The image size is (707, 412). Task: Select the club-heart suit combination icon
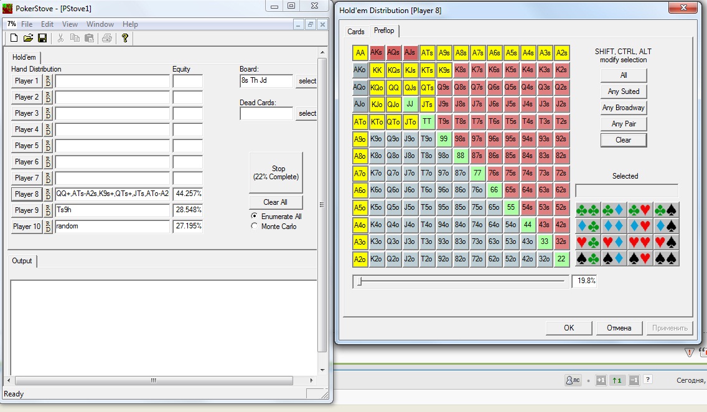pos(640,210)
